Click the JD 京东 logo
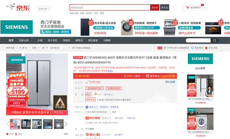The height and width of the screenshot is (139, 230). 18,8
